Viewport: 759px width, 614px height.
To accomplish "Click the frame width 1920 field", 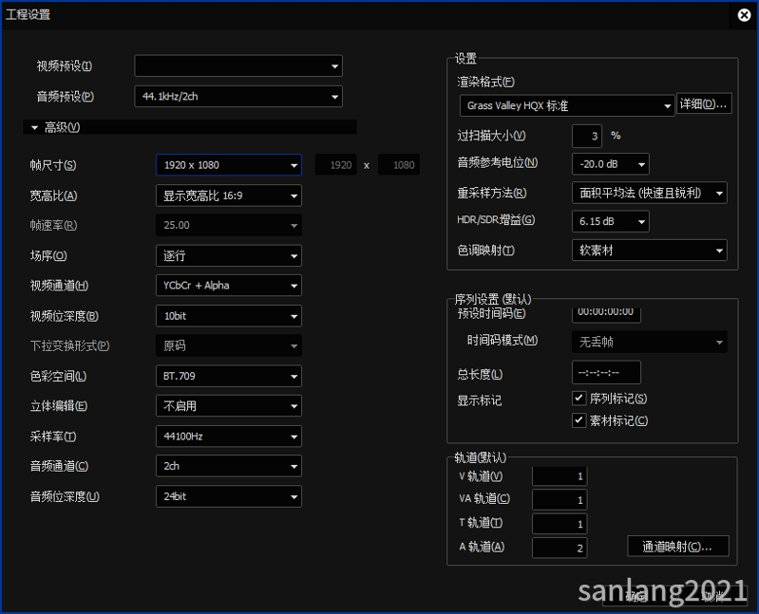I will tap(336, 165).
